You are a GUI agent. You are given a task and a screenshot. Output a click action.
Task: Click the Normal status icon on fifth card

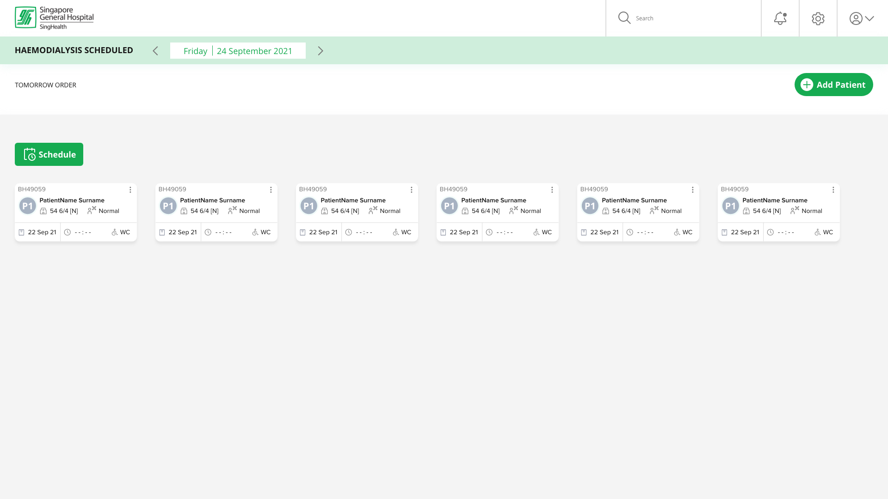coord(654,210)
